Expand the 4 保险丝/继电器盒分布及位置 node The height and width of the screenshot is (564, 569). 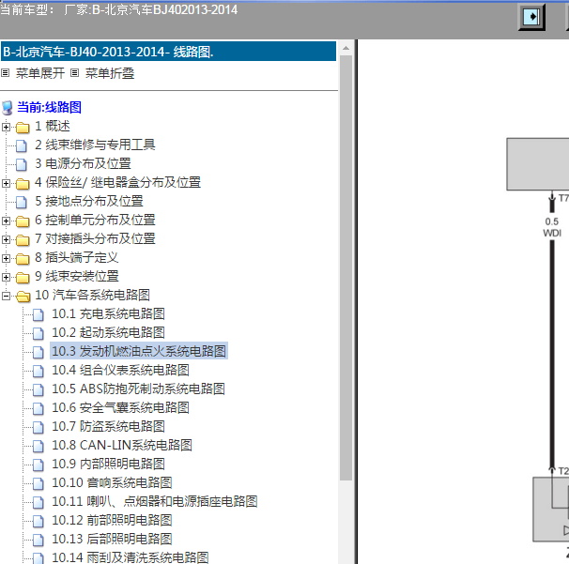[x=6, y=184]
